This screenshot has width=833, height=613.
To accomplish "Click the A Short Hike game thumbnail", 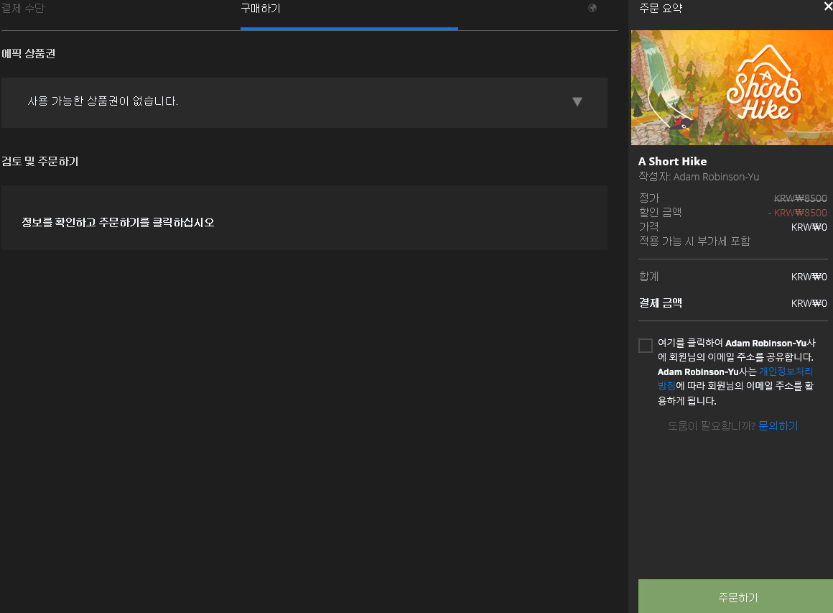I will [732, 88].
